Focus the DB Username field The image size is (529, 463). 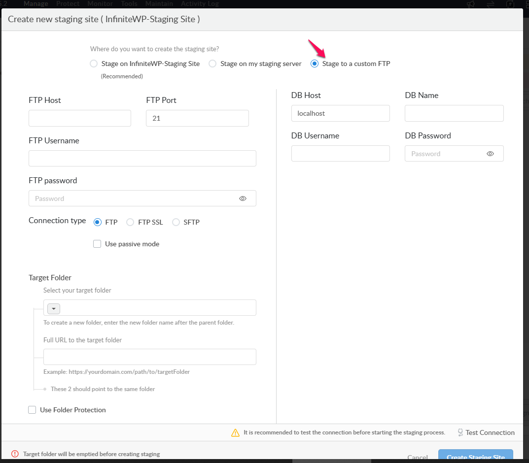coord(341,154)
